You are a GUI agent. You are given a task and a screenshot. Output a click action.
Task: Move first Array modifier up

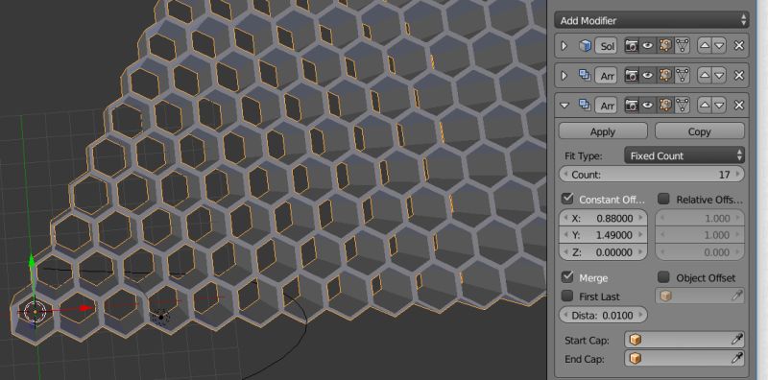pyautogui.click(x=705, y=76)
